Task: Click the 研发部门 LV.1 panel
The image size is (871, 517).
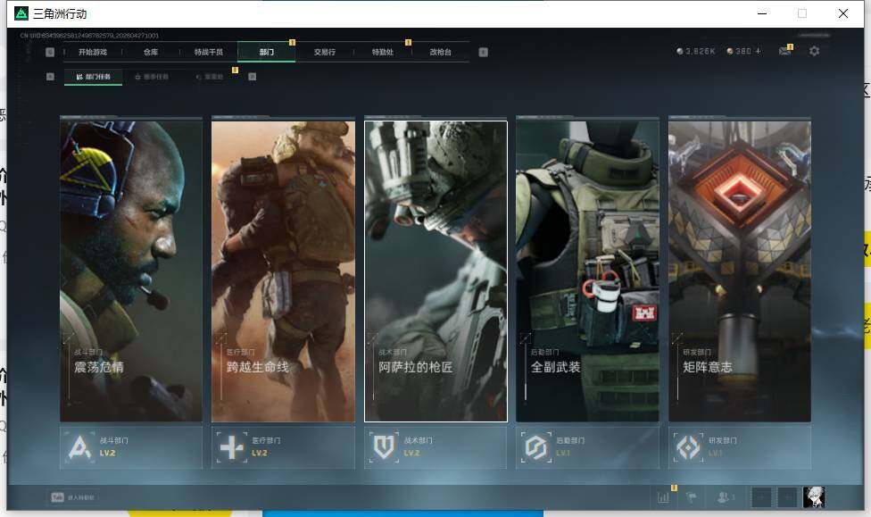Action: (740, 447)
